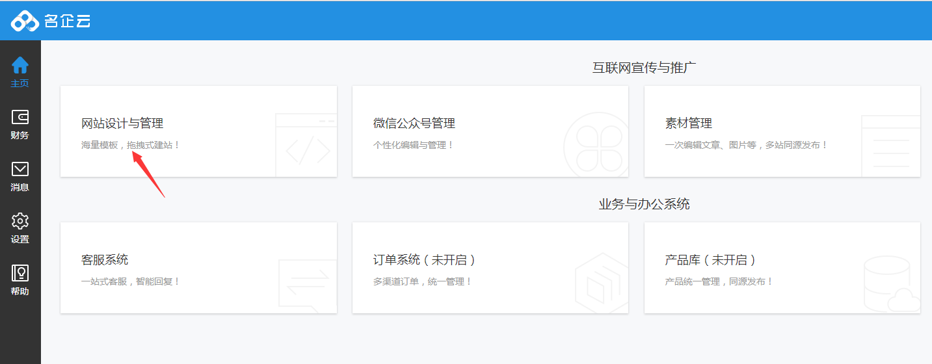Image resolution: width=932 pixels, height=364 pixels.
Task: Click the clover icon in 微信公众号管理 card
Action: point(596,146)
